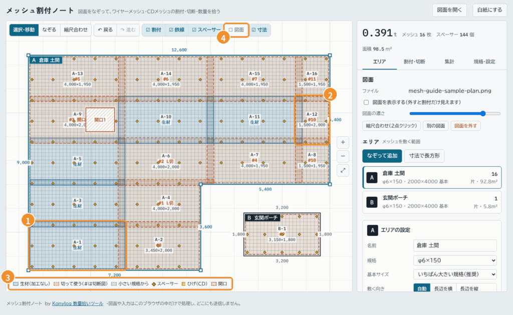Activate the なぞる trace tool
Viewport: 513px width, 315px height.
49,30
